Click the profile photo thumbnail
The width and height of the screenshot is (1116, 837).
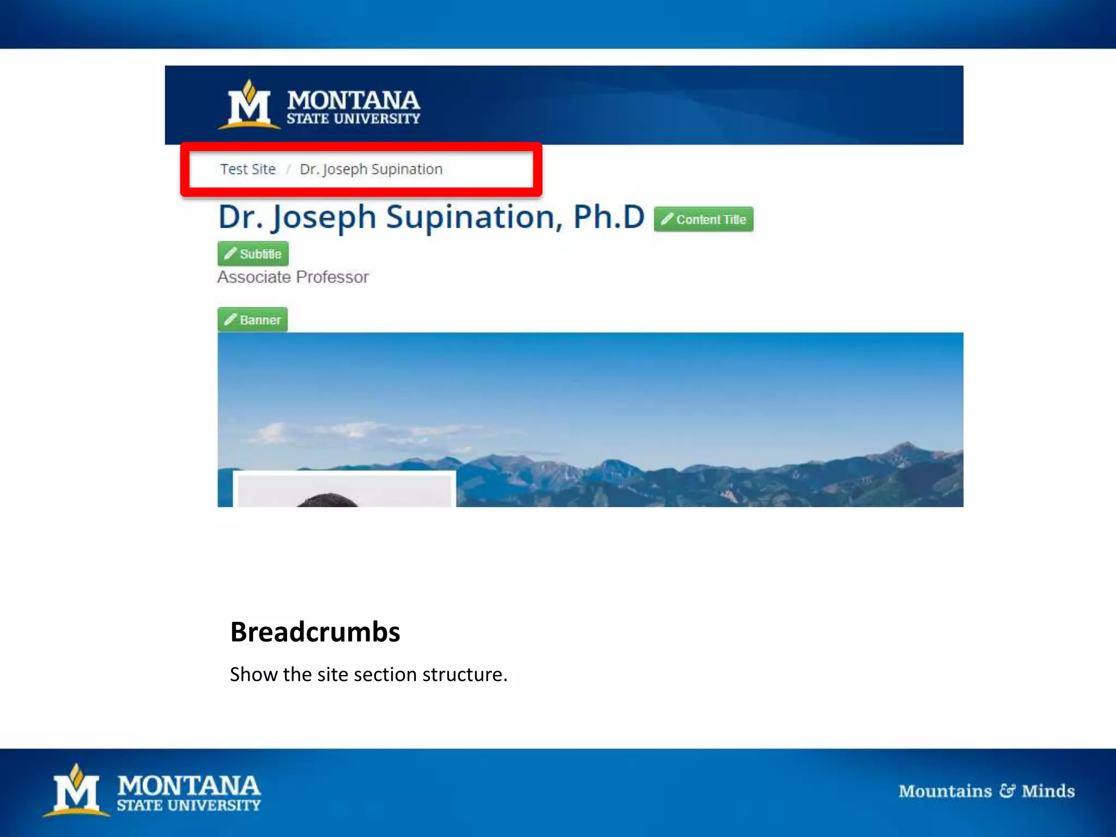pyautogui.click(x=344, y=489)
